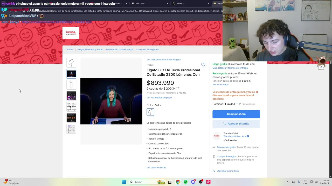This screenshot has width=332, height=186.
Task: Open the Cantidad 1 unidad dropdown
Action: click(x=225, y=104)
